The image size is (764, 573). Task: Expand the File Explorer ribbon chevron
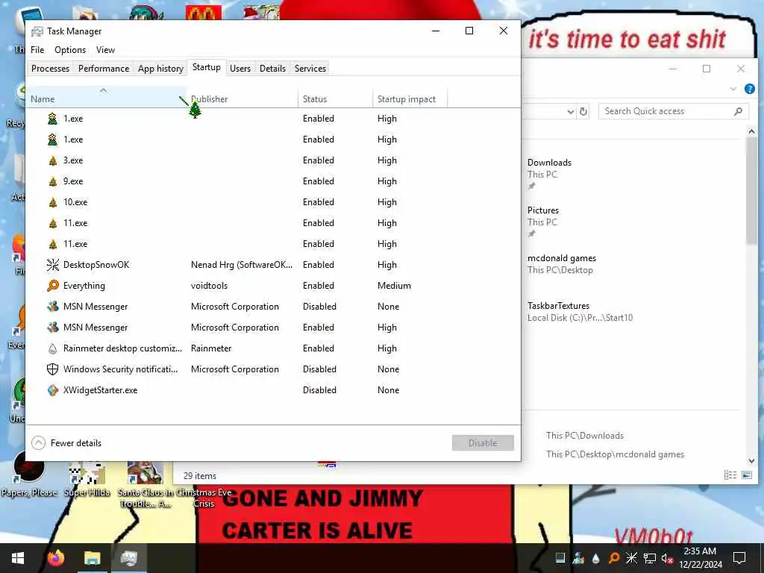pos(733,89)
